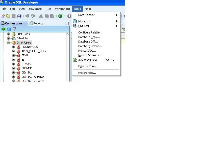Image resolution: width=202 pixels, height=151 pixels.
Task: Click the BENP user icon
Action: [18, 55]
